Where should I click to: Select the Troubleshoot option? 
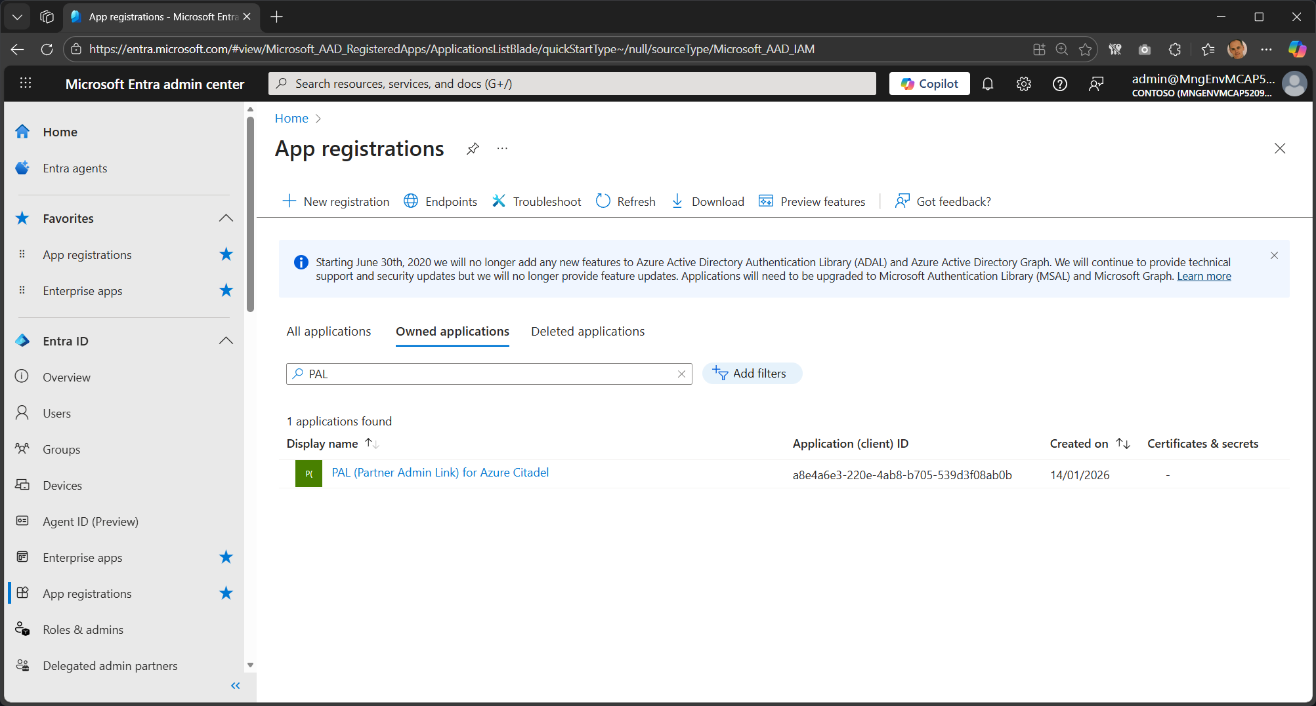(x=536, y=201)
